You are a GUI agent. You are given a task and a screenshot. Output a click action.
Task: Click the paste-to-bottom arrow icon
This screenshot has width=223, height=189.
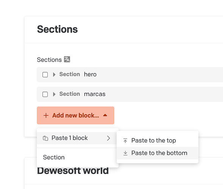click(125, 153)
